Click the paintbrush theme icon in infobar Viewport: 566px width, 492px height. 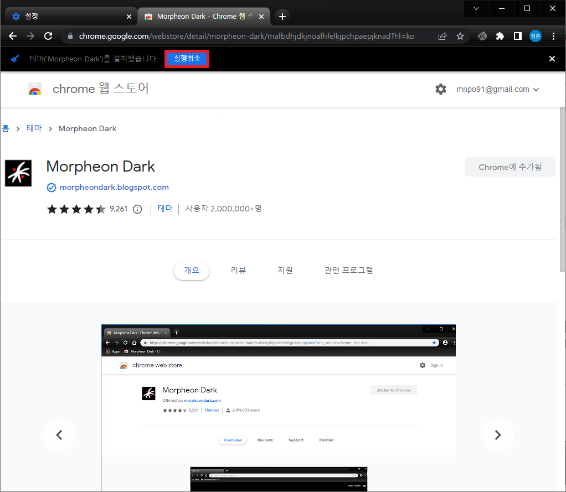point(15,59)
